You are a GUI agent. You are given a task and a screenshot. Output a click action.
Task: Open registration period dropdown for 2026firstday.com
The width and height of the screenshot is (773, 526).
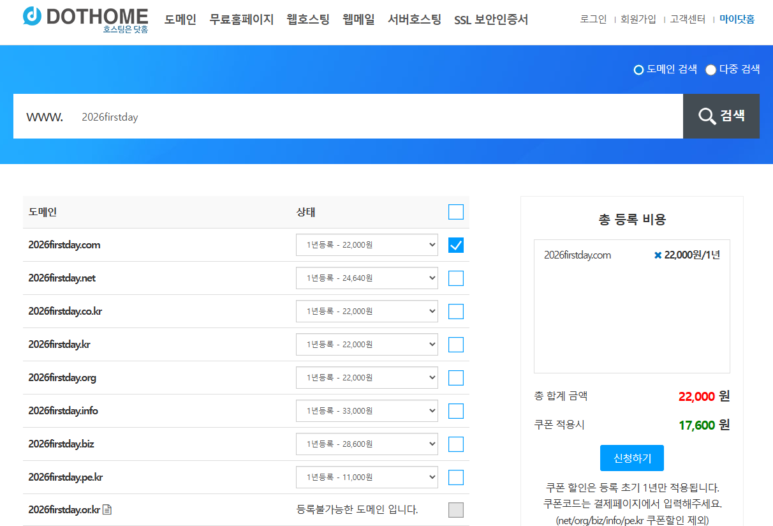367,244
